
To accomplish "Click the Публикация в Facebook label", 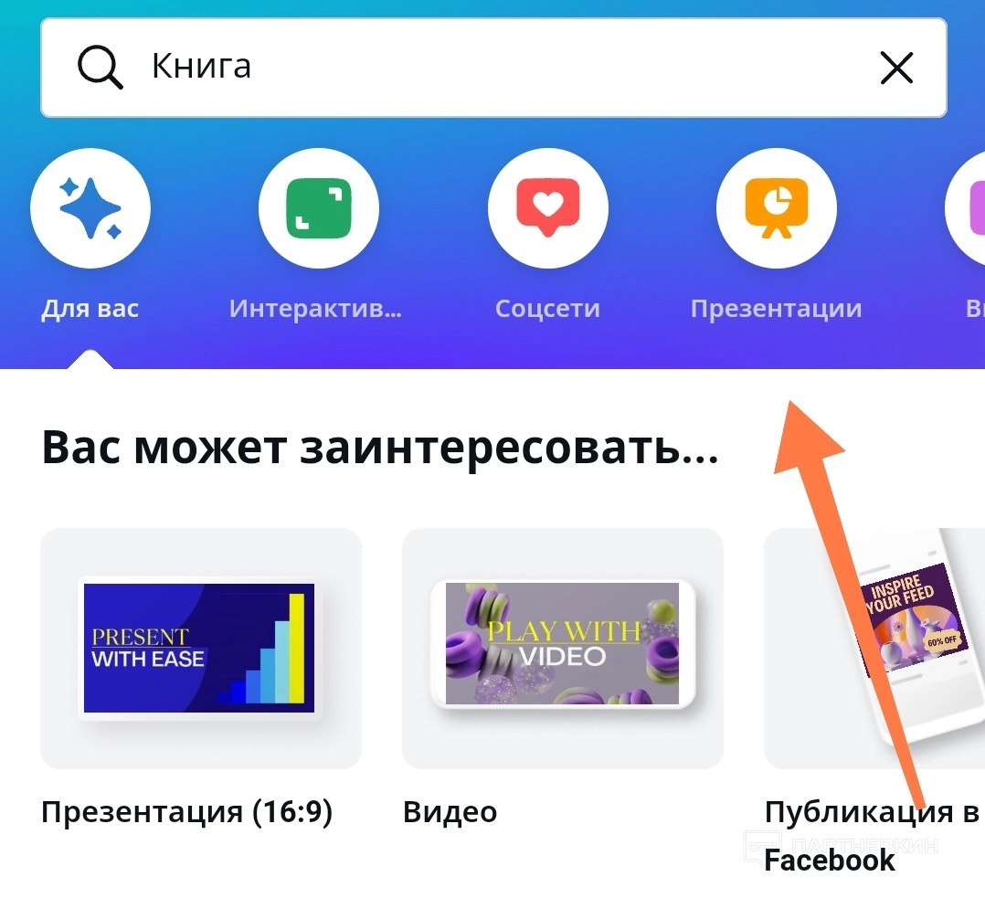I will (x=872, y=836).
